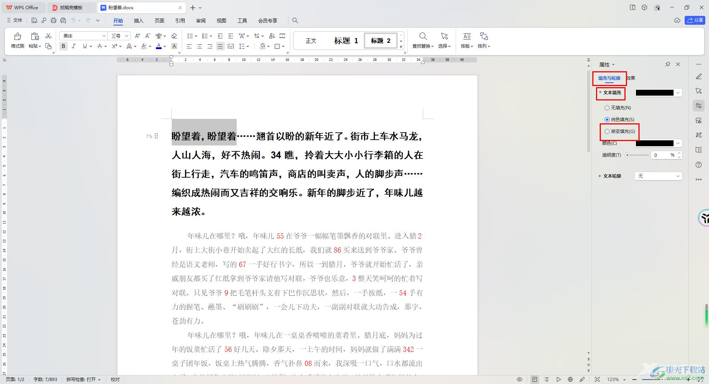Open Find and Replace (查找替换)
This screenshot has width=709, height=384.
click(x=423, y=40)
